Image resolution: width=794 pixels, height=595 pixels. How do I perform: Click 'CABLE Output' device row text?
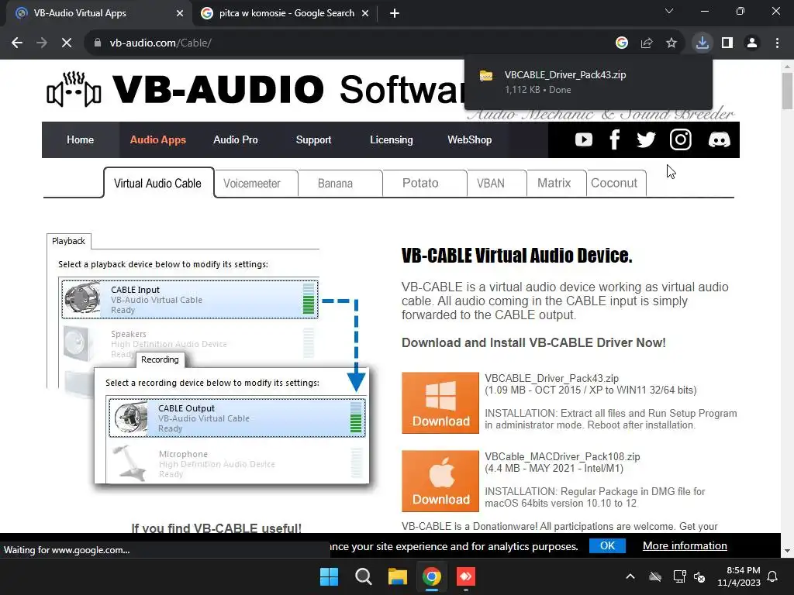(x=186, y=408)
